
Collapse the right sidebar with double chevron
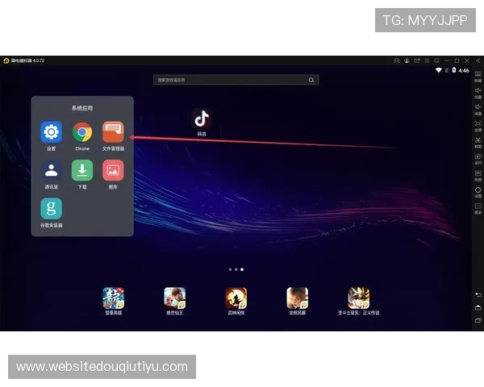(478, 60)
